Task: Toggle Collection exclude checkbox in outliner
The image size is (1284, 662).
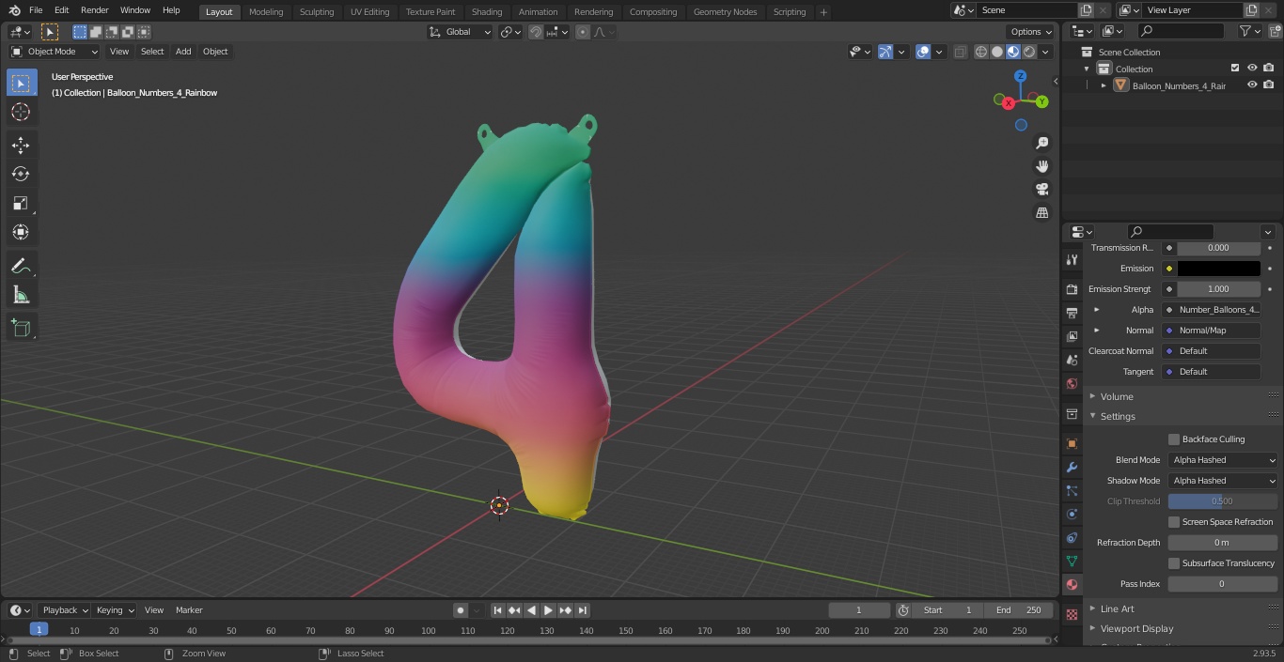Action: click(x=1235, y=69)
